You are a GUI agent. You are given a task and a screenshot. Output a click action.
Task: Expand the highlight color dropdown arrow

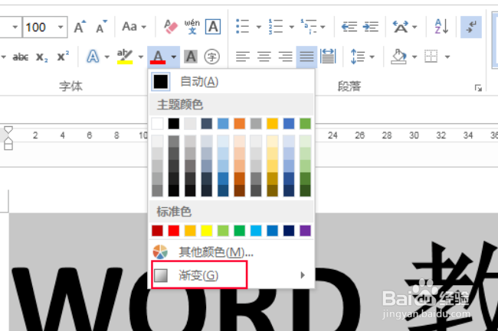(141, 57)
